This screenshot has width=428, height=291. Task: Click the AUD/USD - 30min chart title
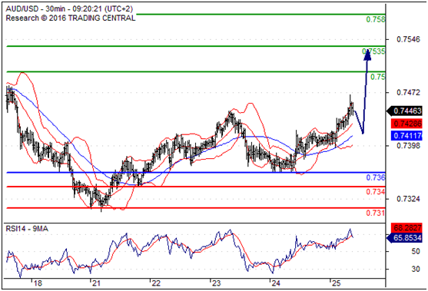coord(69,9)
